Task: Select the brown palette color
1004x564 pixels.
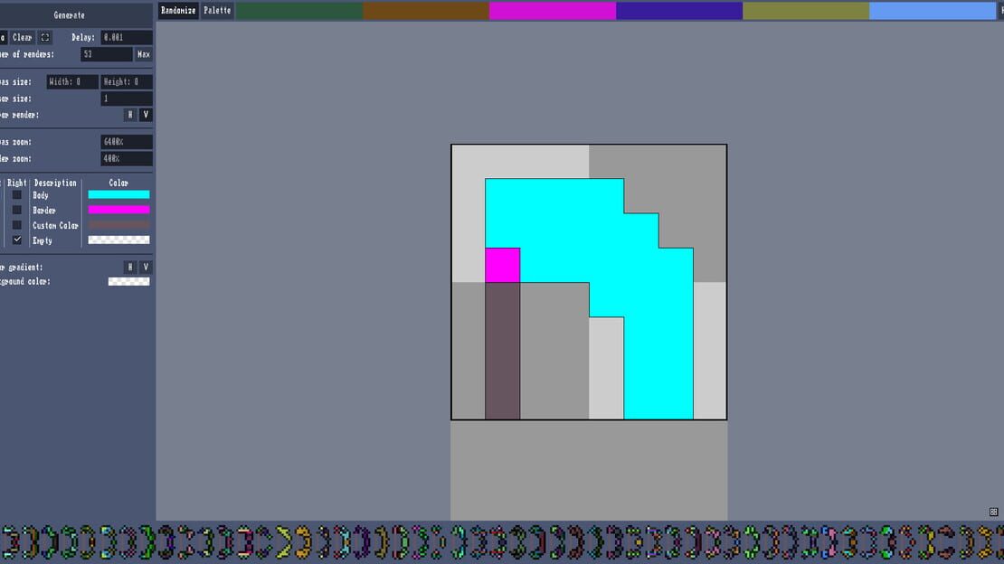Action: [426, 11]
